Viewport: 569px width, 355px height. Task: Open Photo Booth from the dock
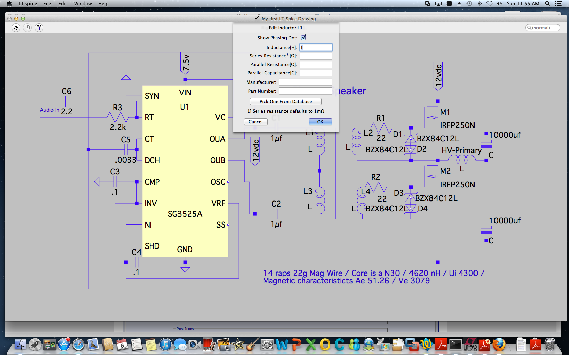tap(209, 345)
